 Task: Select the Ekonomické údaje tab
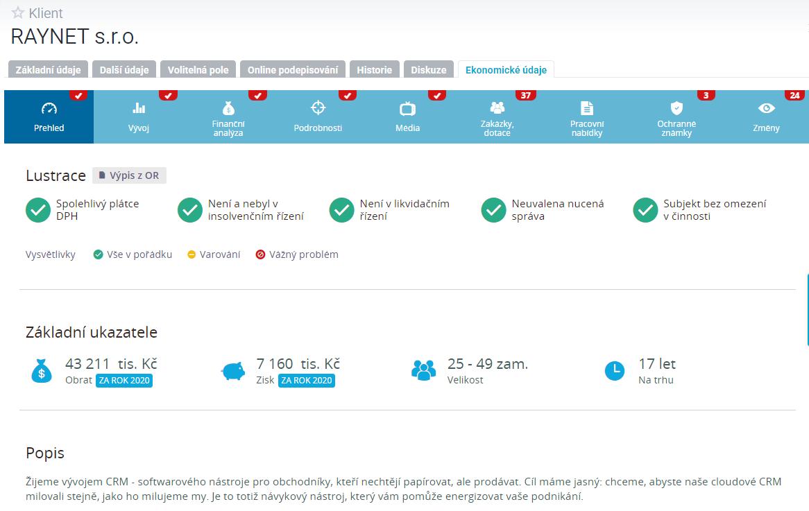coord(506,69)
